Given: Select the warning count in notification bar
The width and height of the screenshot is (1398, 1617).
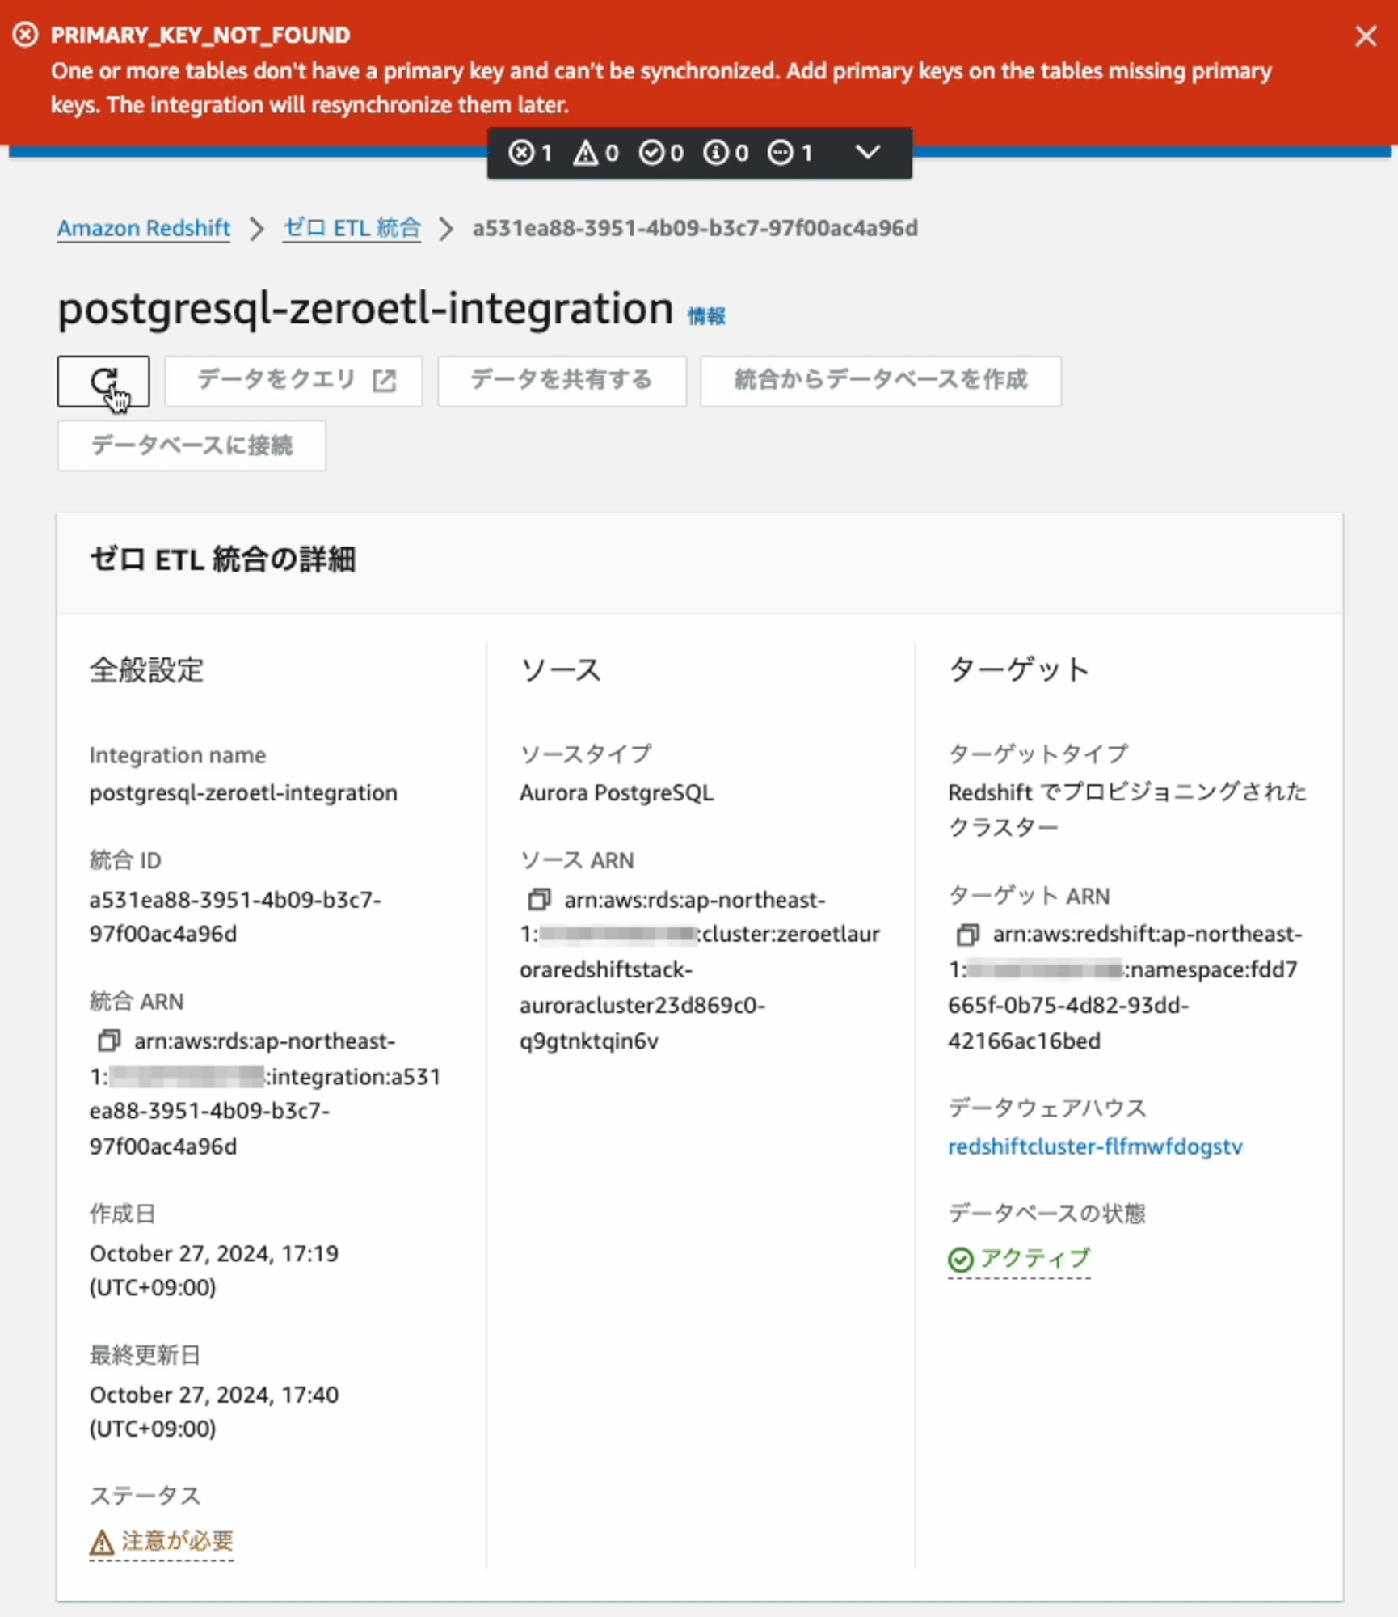Looking at the screenshot, I should tap(596, 152).
